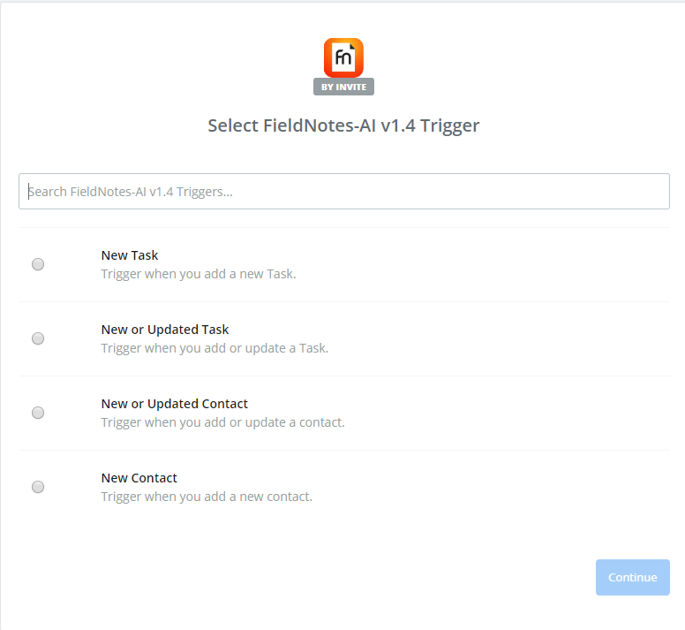This screenshot has height=630, width=685.
Task: Click the BY INVITE badge
Action: [x=343, y=87]
